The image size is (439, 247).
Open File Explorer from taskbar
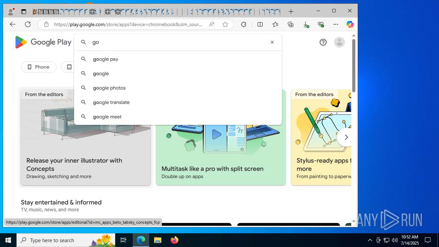[158, 240]
